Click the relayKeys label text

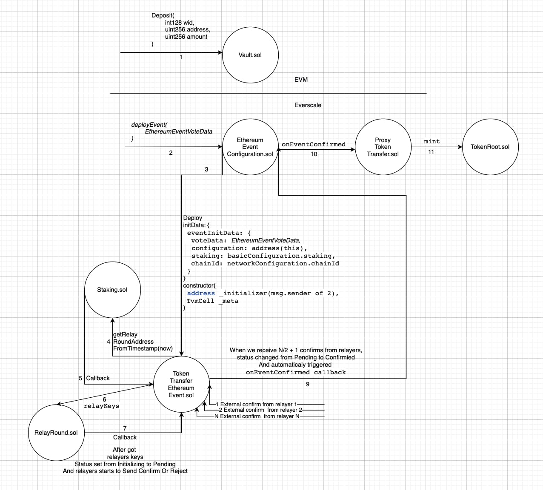pos(101,406)
